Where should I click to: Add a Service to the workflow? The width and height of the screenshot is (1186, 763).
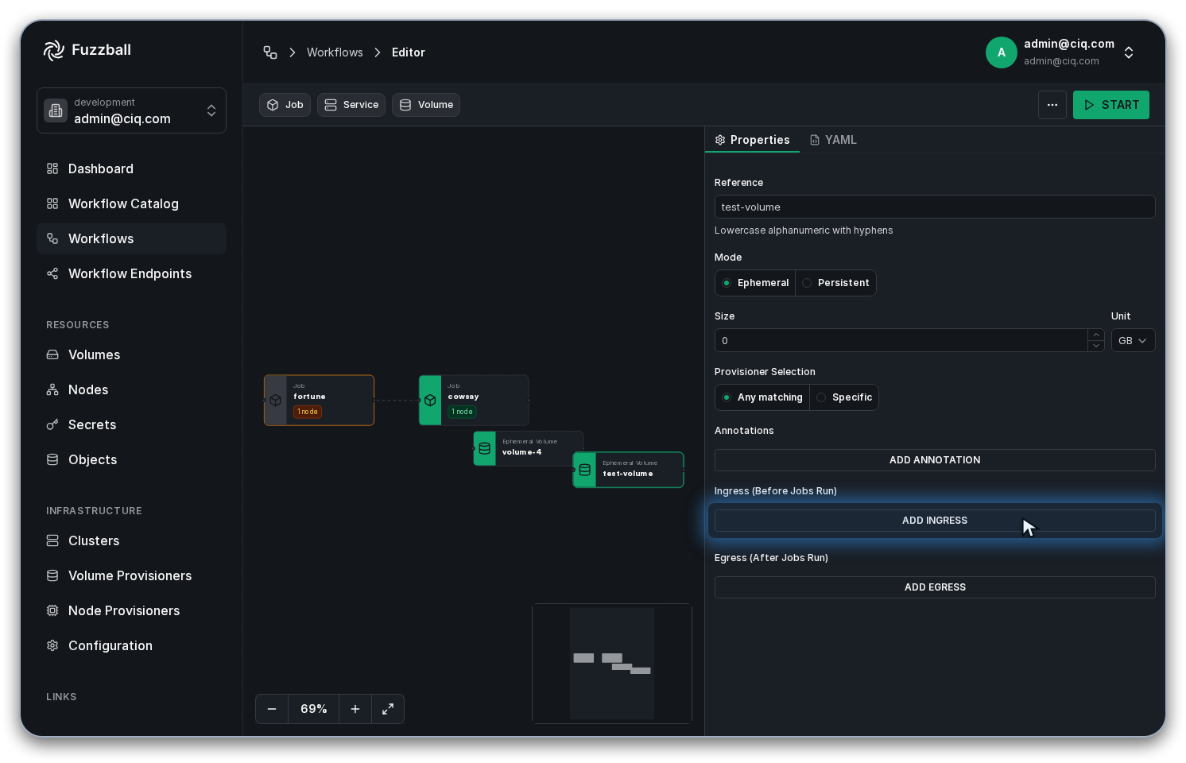point(351,105)
